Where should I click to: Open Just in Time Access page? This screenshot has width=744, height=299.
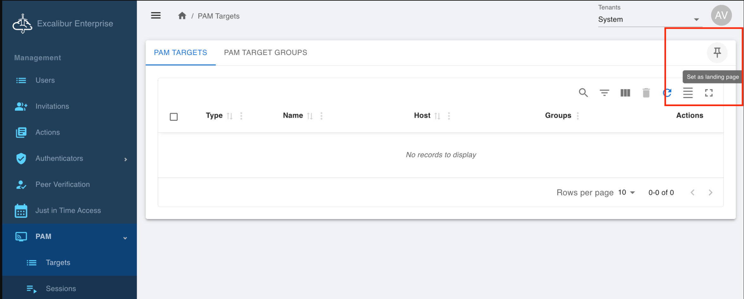pyautogui.click(x=68, y=211)
